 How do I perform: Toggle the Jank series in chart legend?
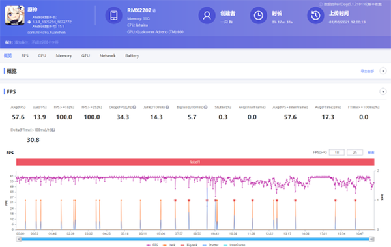(169, 245)
